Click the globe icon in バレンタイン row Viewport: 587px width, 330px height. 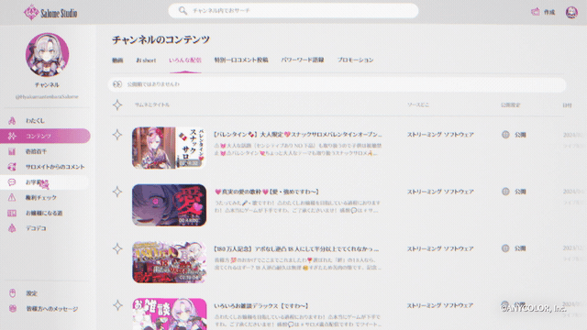tap(505, 135)
